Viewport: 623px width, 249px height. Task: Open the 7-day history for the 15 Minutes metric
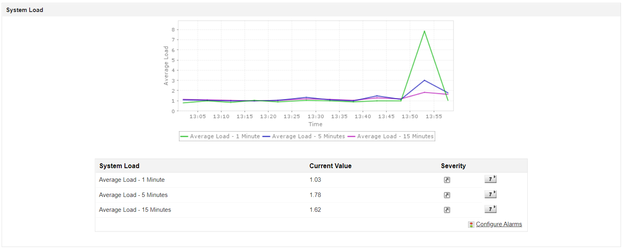point(489,209)
